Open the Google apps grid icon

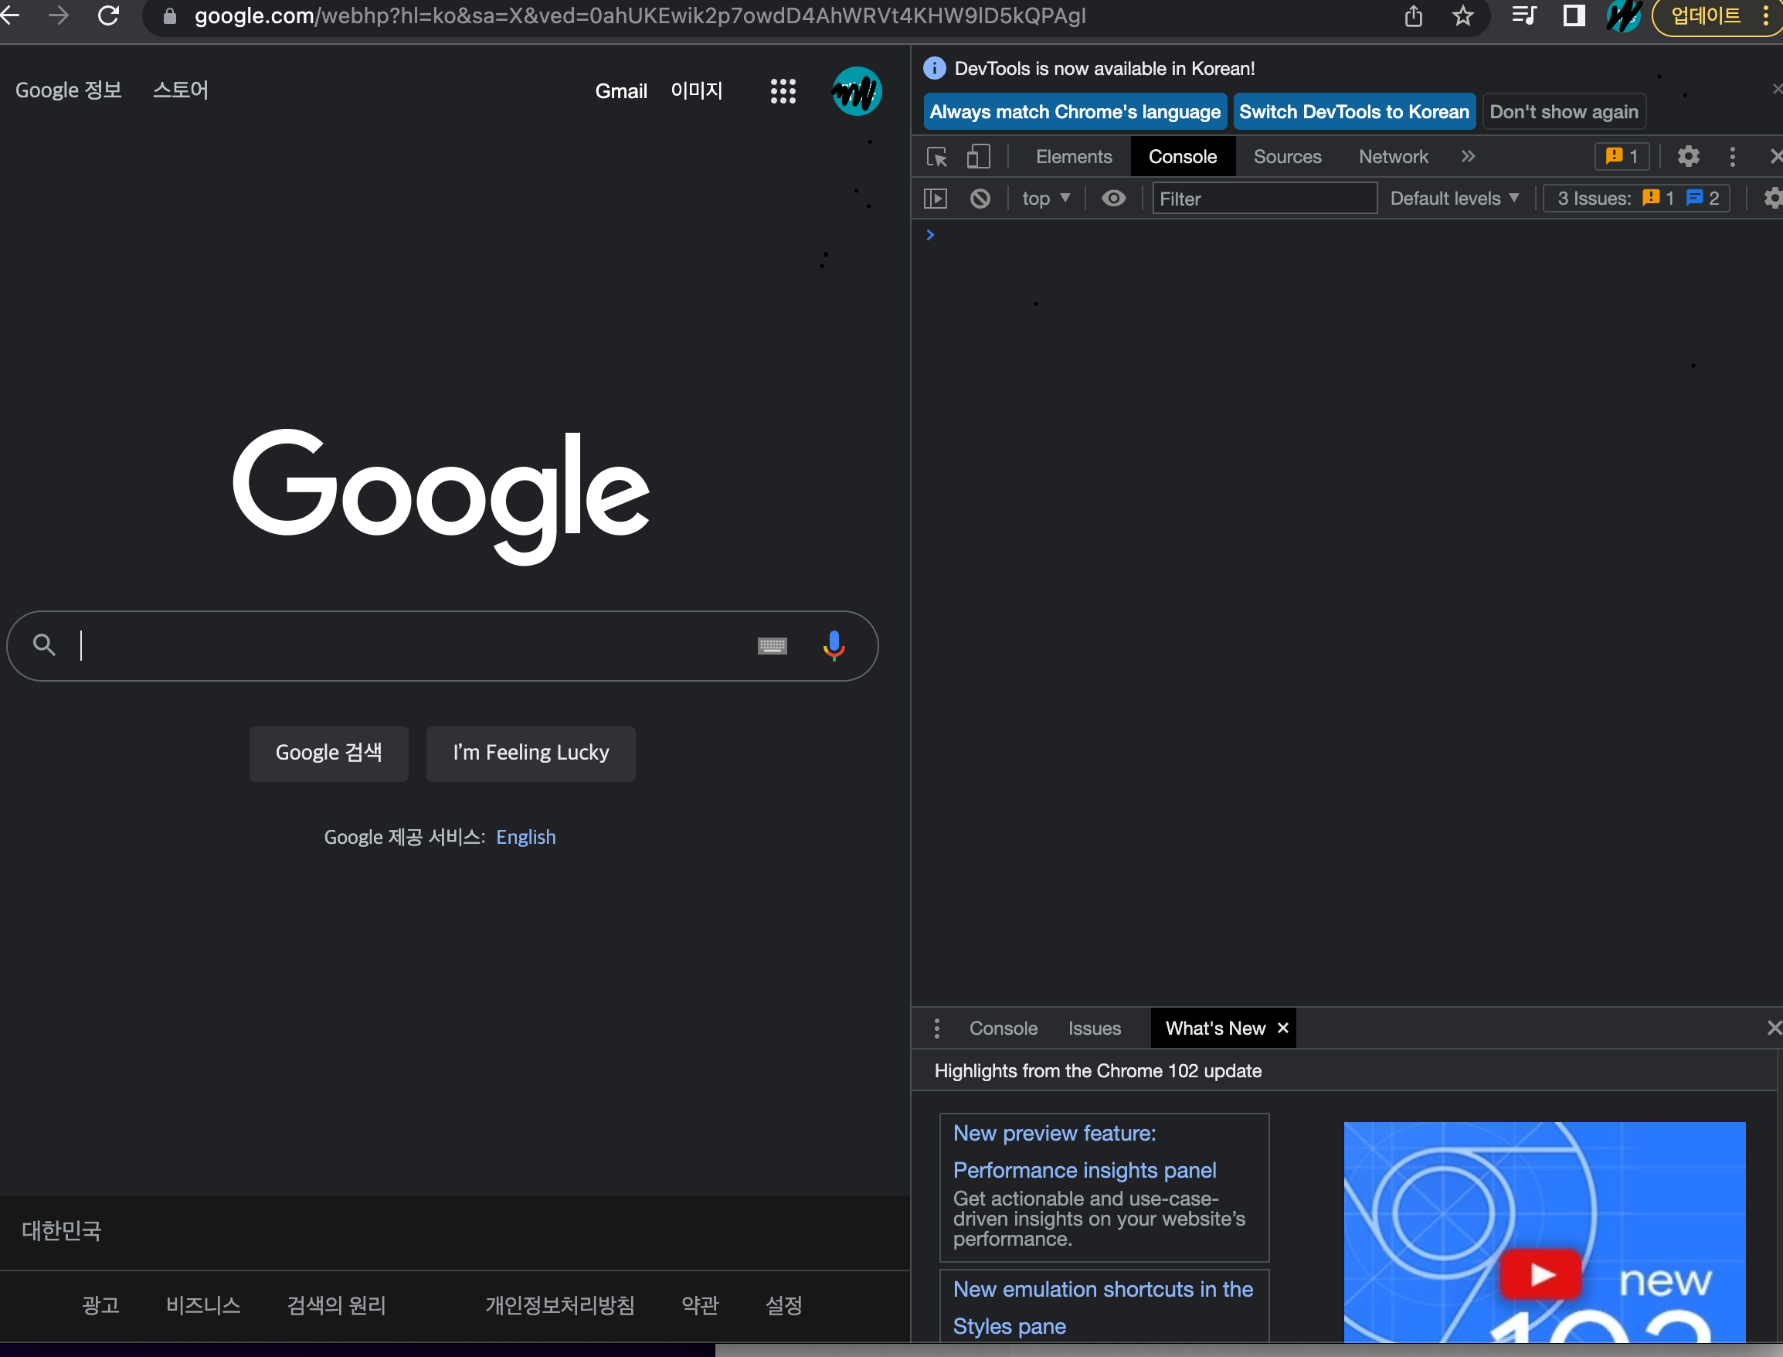coord(783,91)
